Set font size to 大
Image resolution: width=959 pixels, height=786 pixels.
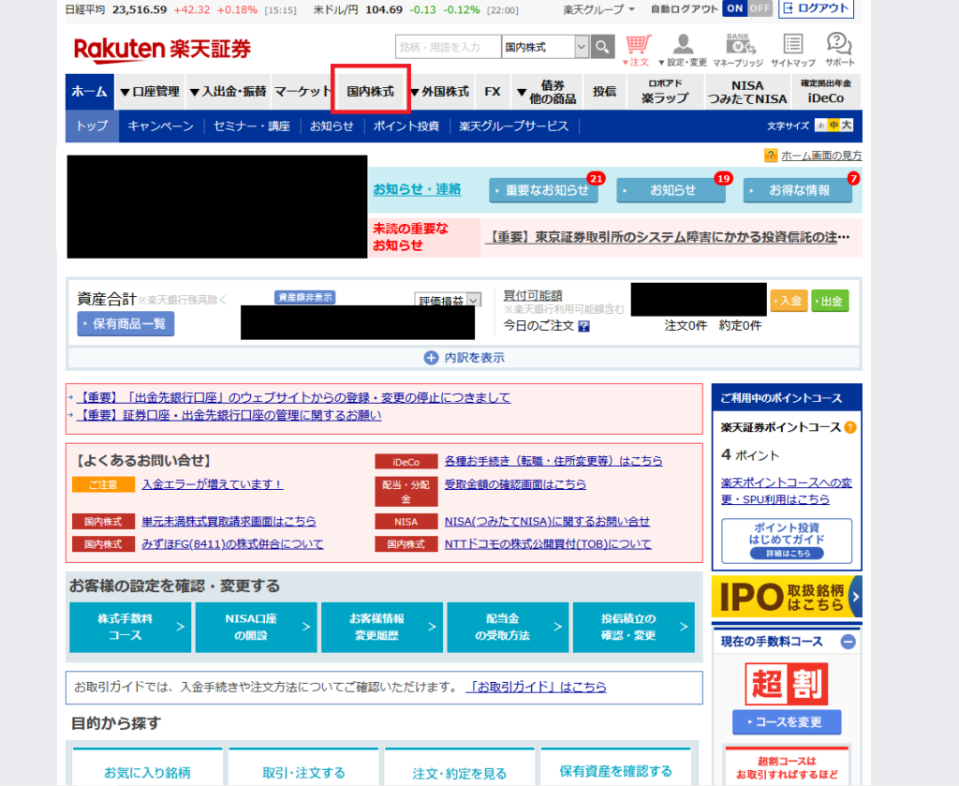coord(847,126)
